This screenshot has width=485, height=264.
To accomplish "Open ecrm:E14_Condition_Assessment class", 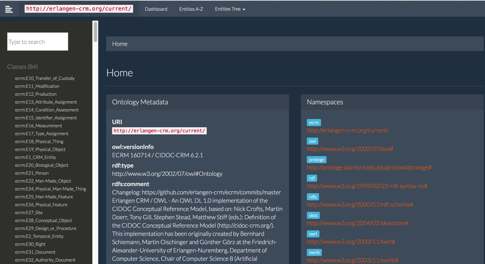I will click(x=47, y=110).
